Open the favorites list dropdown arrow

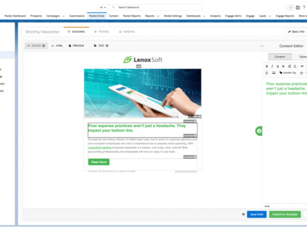click(x=291, y=7)
